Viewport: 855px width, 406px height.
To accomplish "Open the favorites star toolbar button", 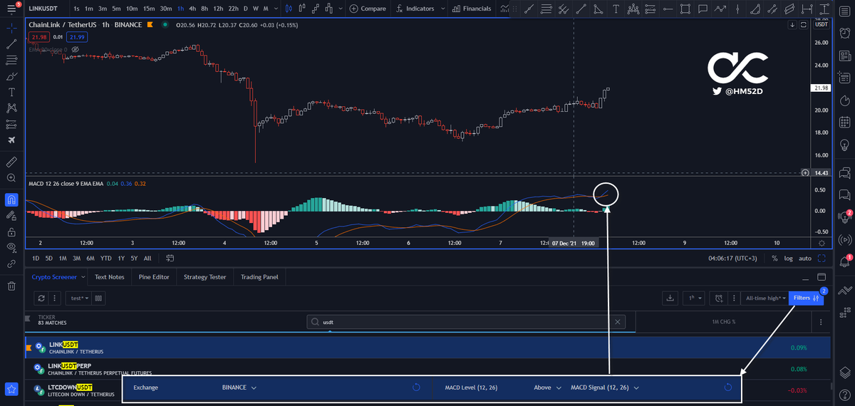I will [11, 389].
